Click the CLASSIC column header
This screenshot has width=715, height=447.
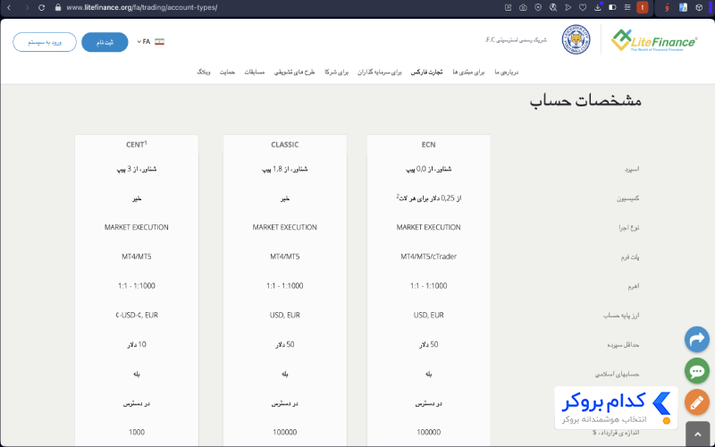284,145
